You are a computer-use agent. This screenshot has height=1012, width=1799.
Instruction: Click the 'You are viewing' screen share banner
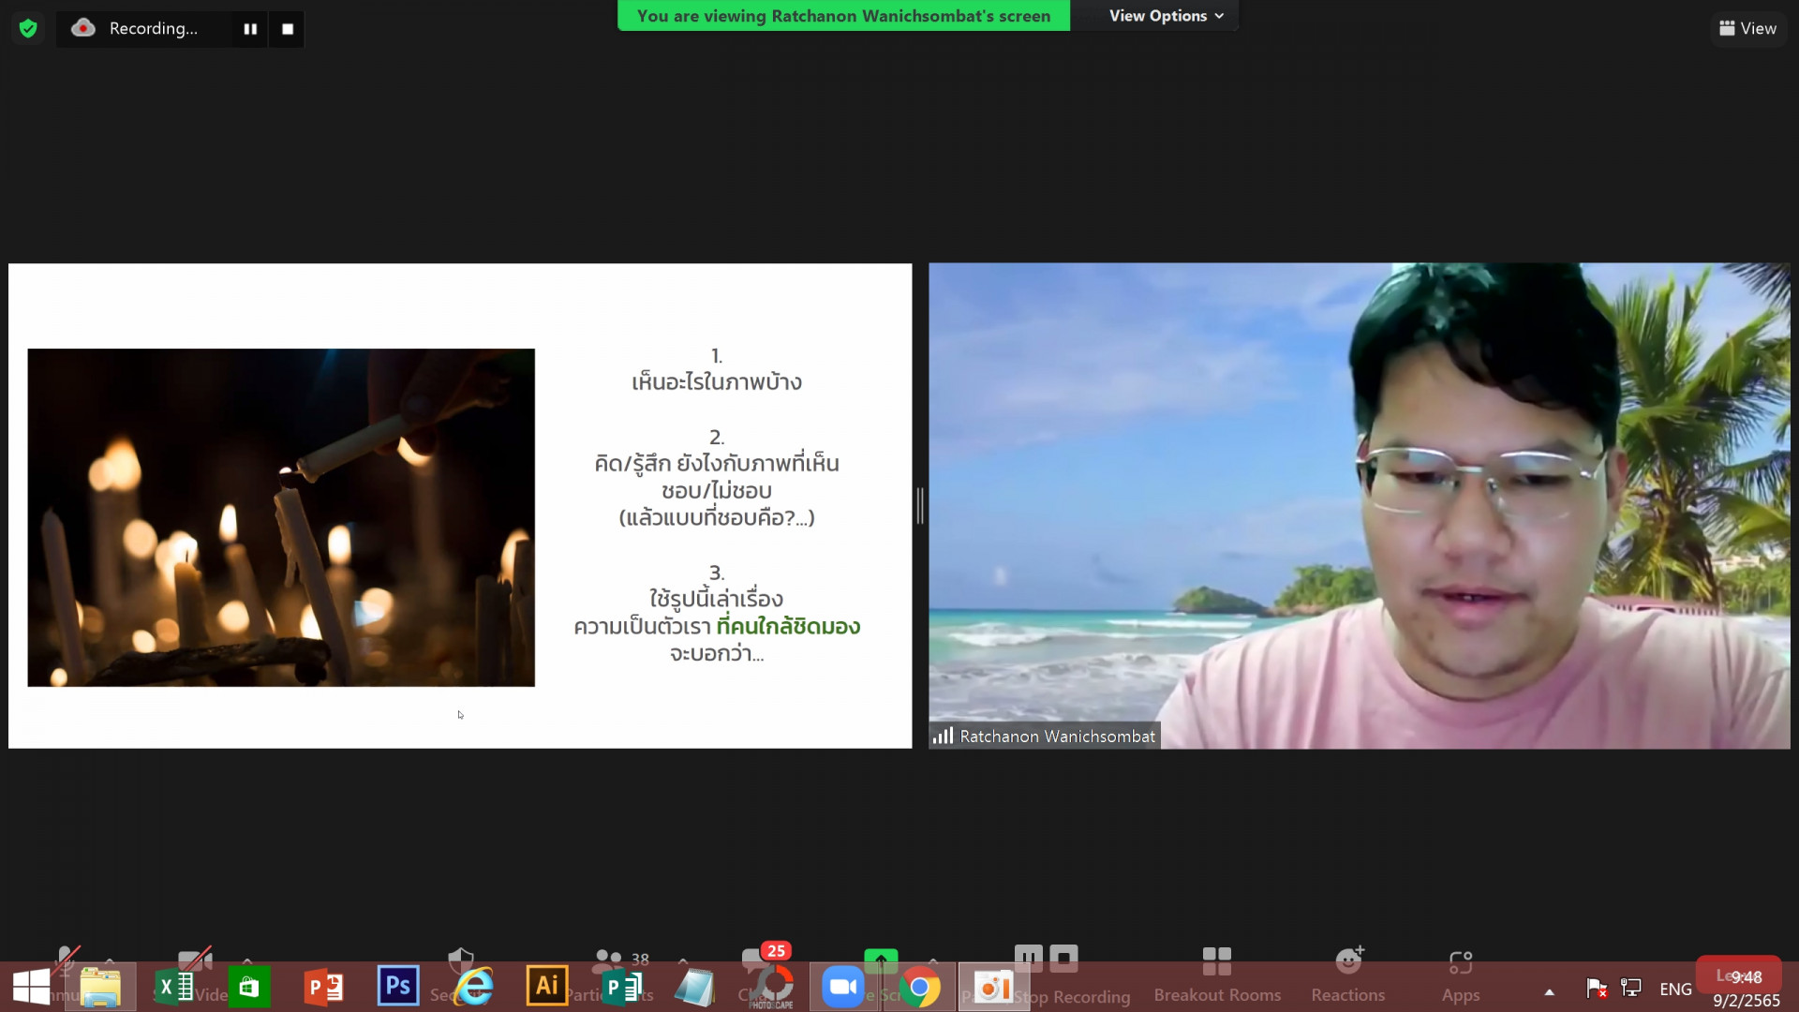(843, 16)
